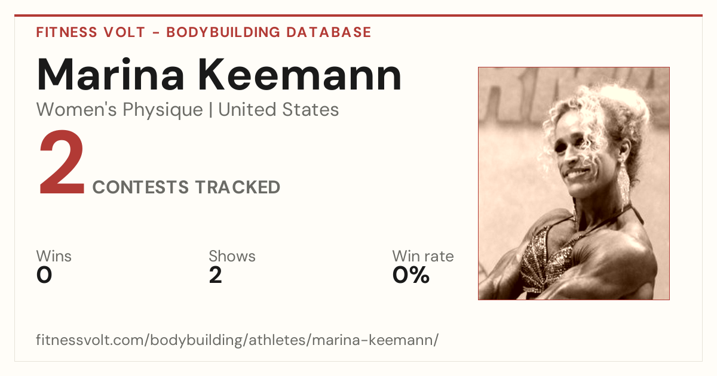Select the "BODYBUILDING DATABASE" header words
717x376 pixels.
269,32
